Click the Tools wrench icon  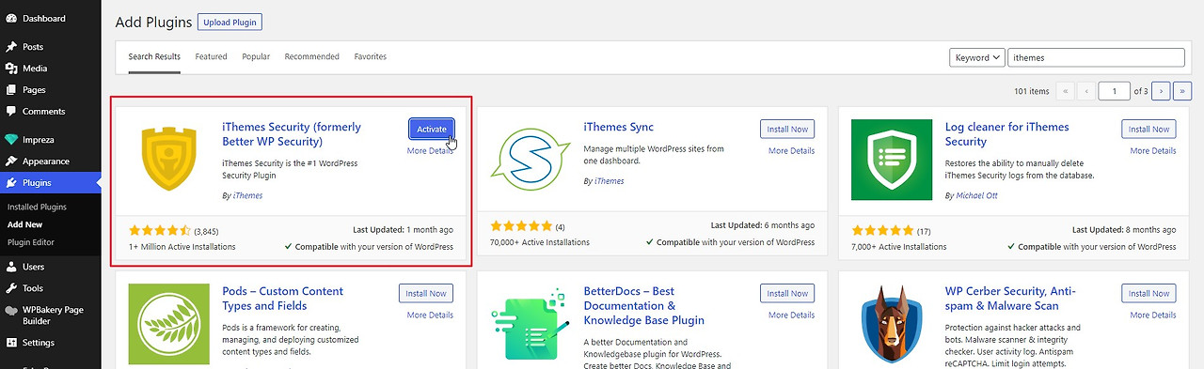click(x=11, y=288)
